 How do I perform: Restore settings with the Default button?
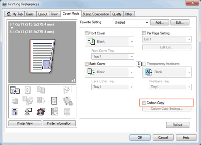178,125
